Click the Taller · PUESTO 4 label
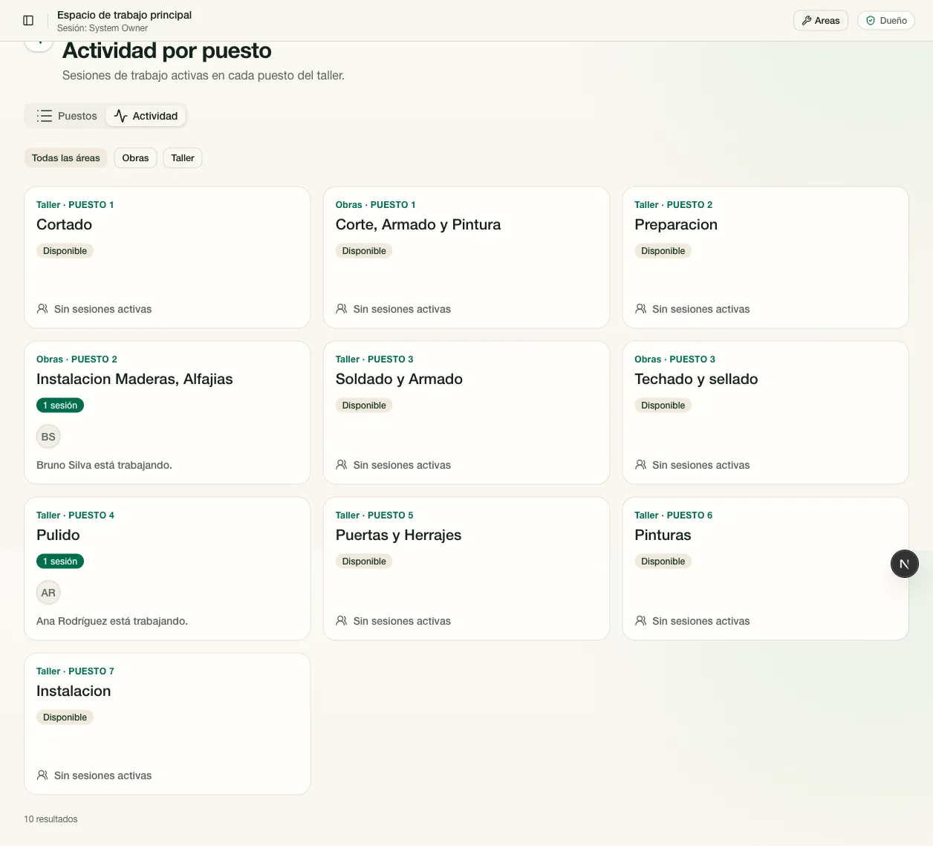Image resolution: width=933 pixels, height=846 pixels. coord(75,515)
